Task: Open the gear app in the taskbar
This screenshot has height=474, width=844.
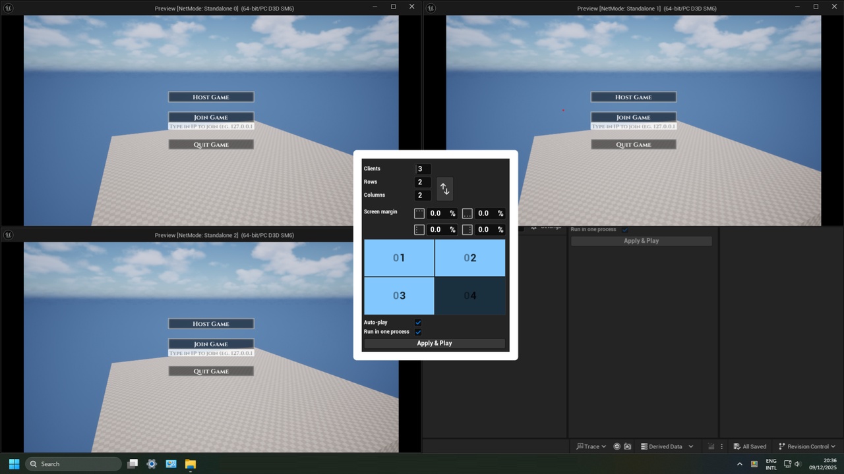Action: [x=152, y=463]
